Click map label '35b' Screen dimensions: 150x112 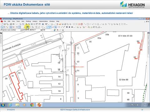(107, 35)
